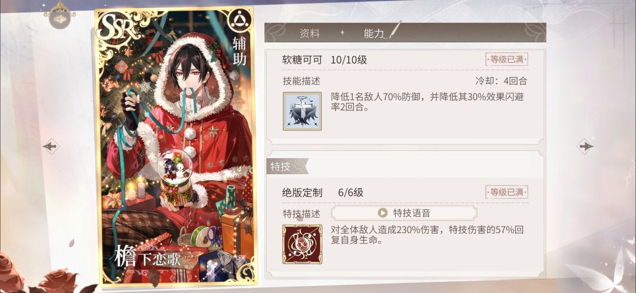Click the play icon for 特技语音
This screenshot has height=293, width=636.
point(382,213)
